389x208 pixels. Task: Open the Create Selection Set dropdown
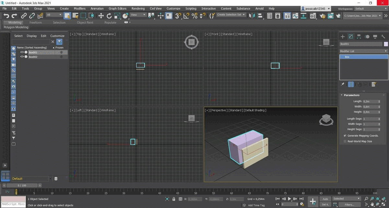point(231,15)
